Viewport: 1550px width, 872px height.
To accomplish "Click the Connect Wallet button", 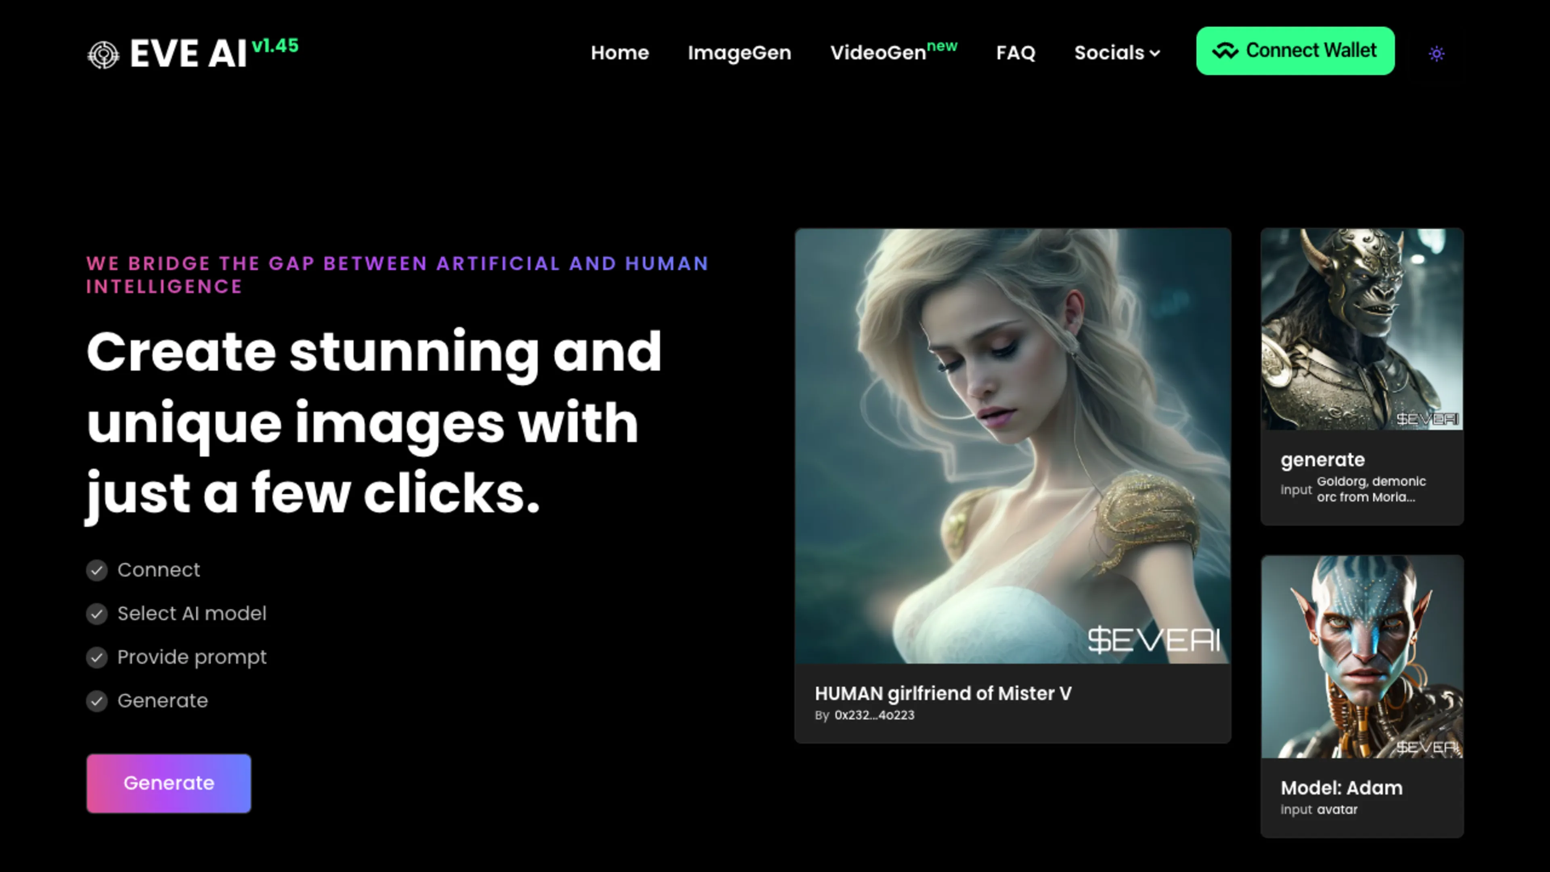I will [x=1295, y=50].
